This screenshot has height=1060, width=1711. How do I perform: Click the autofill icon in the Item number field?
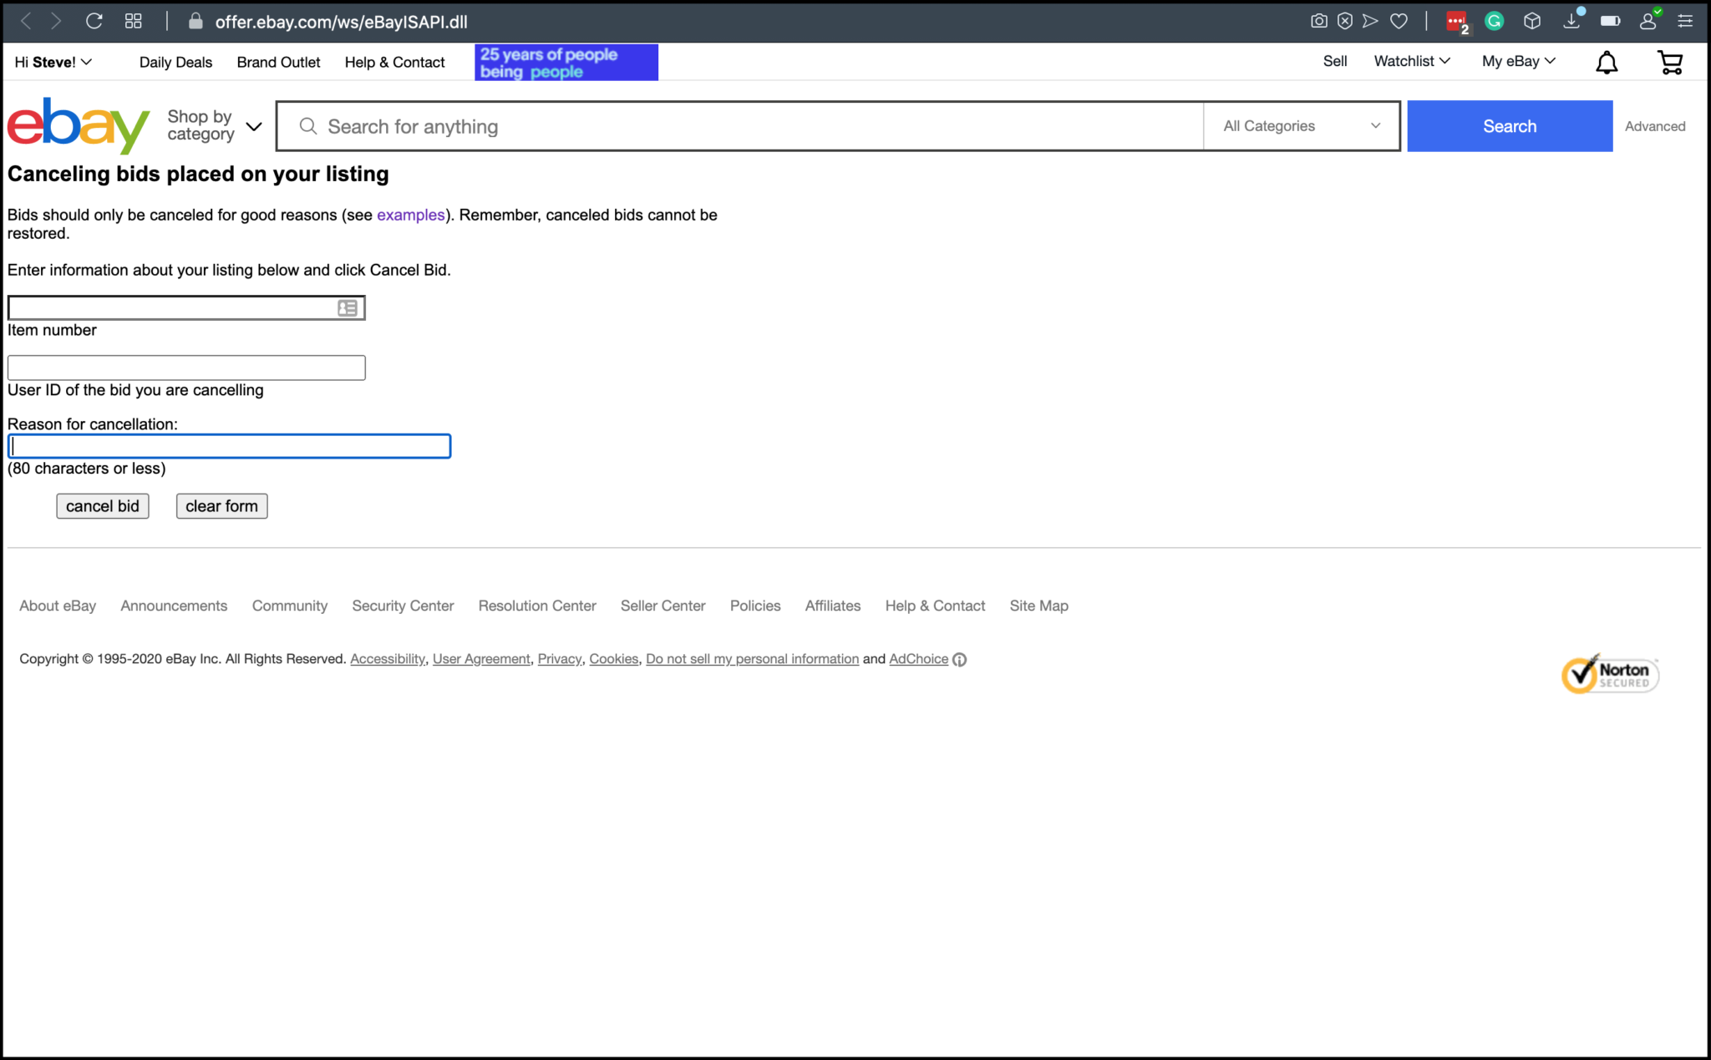348,308
